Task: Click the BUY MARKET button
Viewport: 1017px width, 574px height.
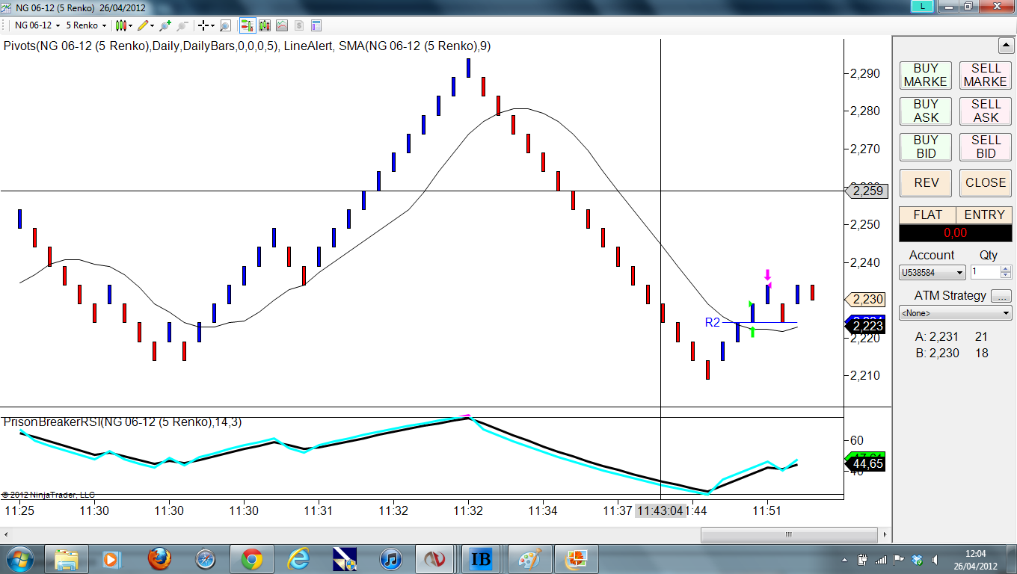Action: tap(925, 75)
